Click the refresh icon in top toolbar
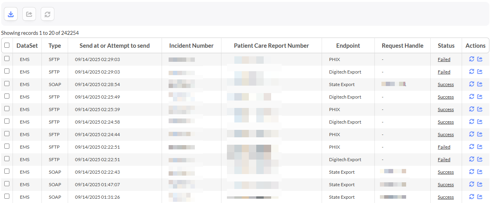 47,14
